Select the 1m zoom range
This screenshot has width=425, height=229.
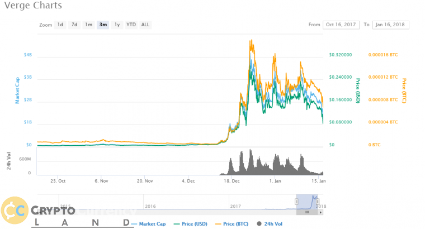[x=88, y=25]
